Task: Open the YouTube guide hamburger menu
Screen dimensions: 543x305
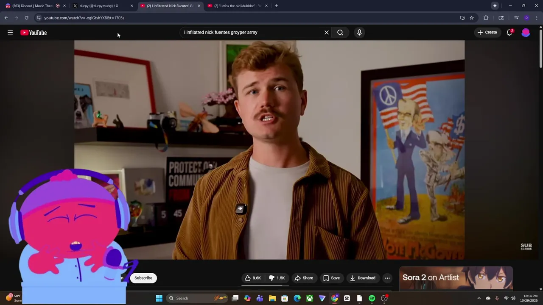Action: [x=10, y=33]
